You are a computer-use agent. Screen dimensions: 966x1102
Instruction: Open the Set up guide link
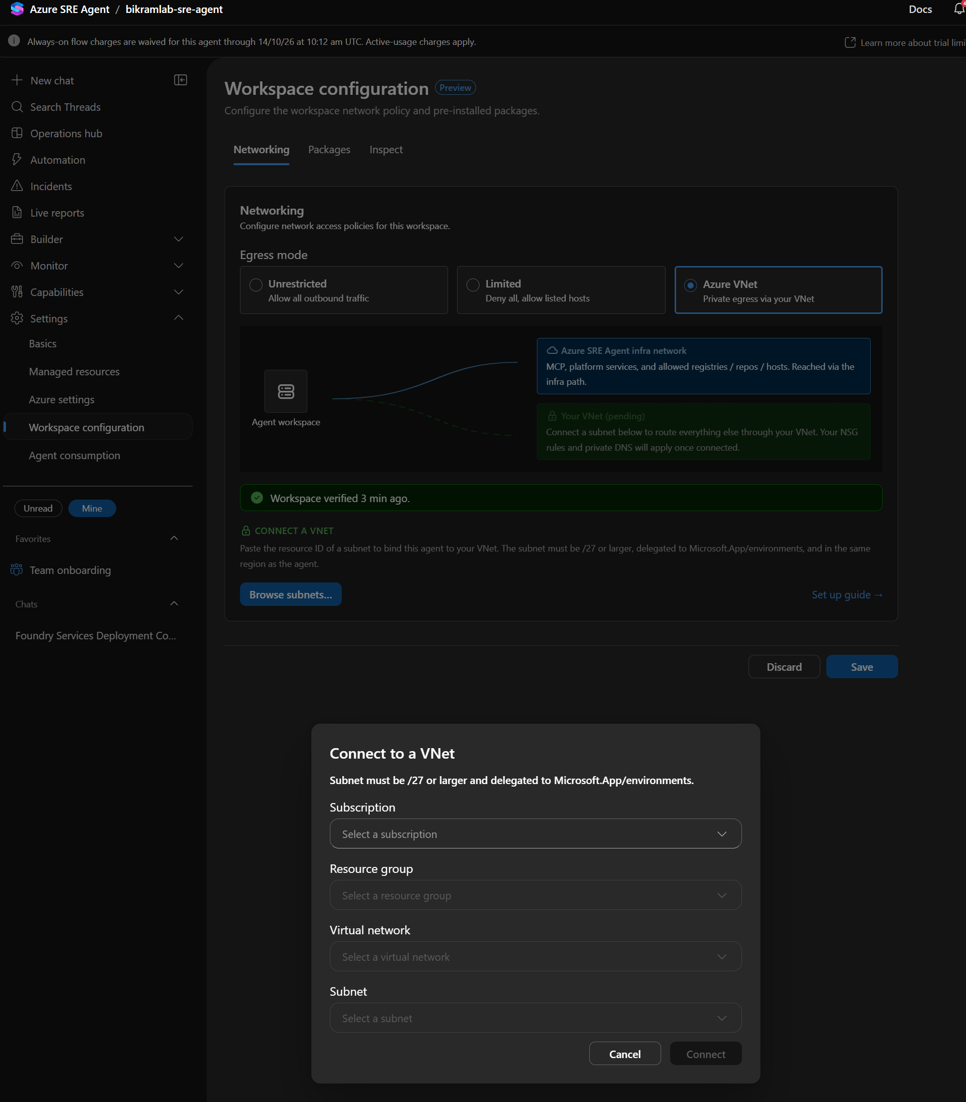coord(847,594)
